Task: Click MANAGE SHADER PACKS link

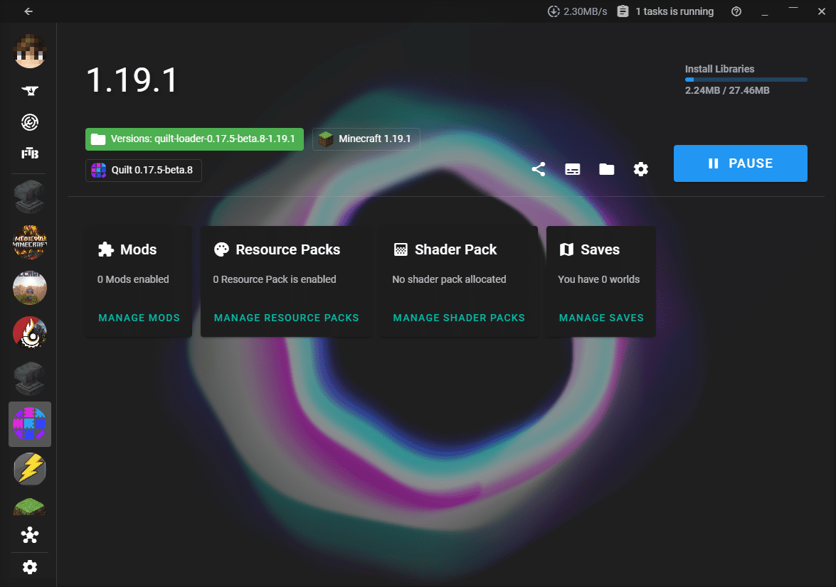Action: [459, 318]
